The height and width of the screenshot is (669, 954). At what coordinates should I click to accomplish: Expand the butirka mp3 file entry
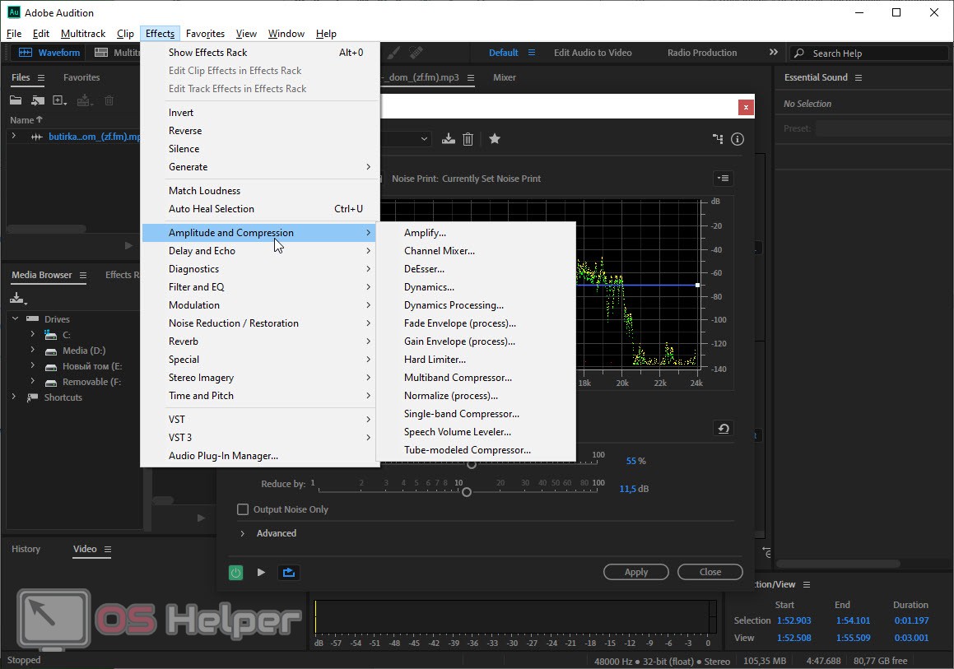click(14, 137)
